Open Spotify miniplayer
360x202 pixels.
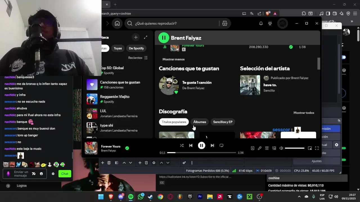pyautogui.click(x=310, y=148)
